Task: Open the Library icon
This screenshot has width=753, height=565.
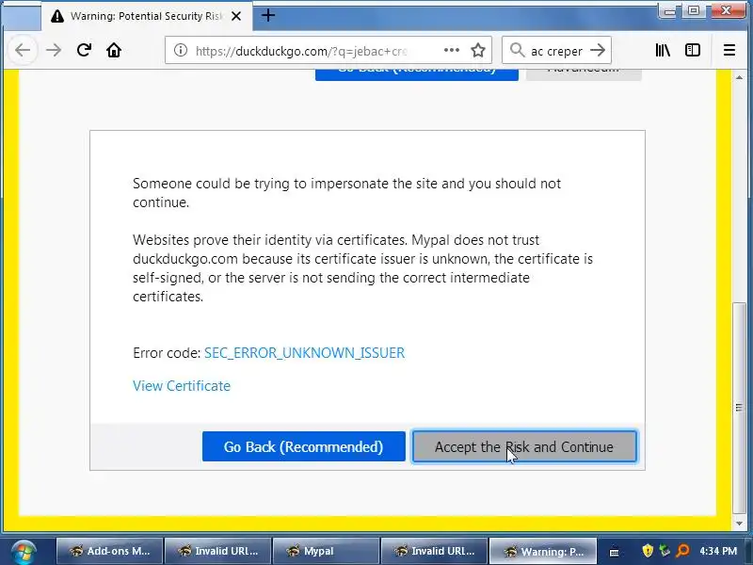Action: (x=663, y=50)
